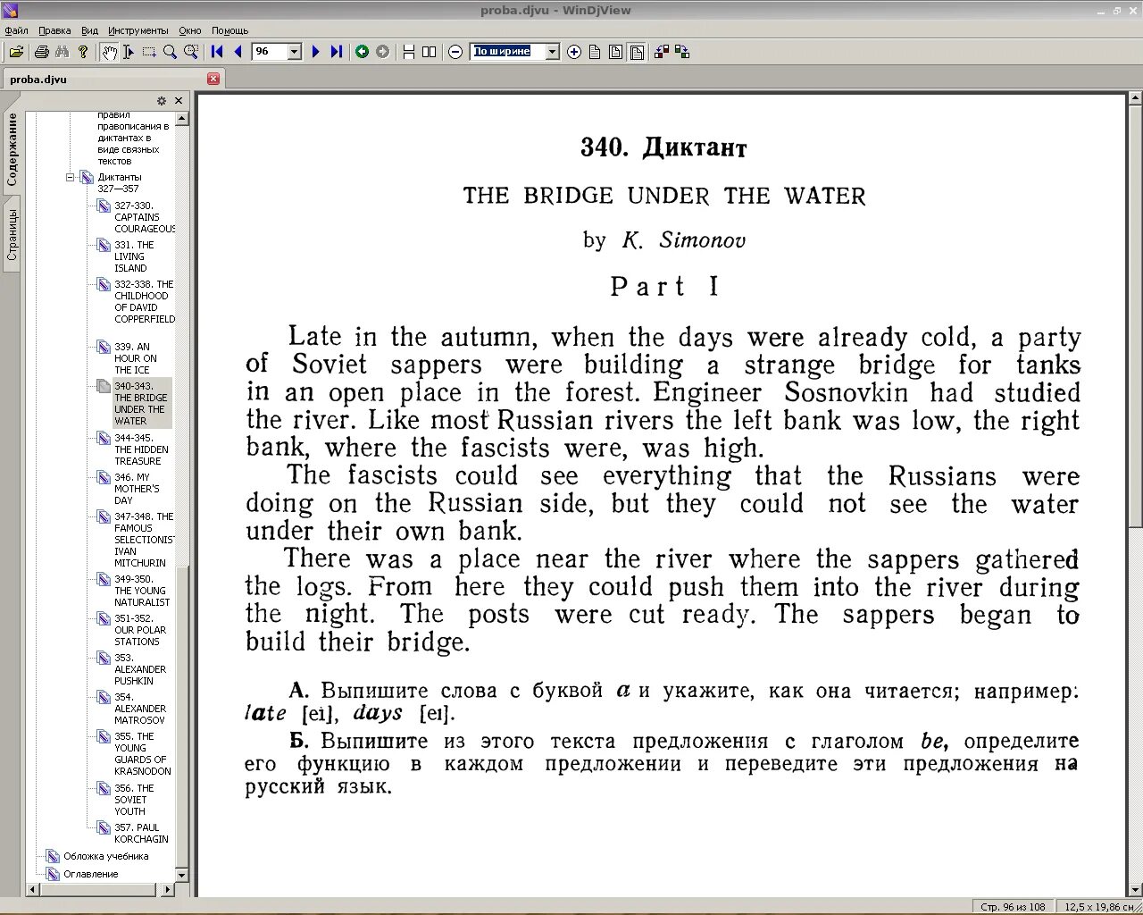Go to the previous page

pos(238,52)
